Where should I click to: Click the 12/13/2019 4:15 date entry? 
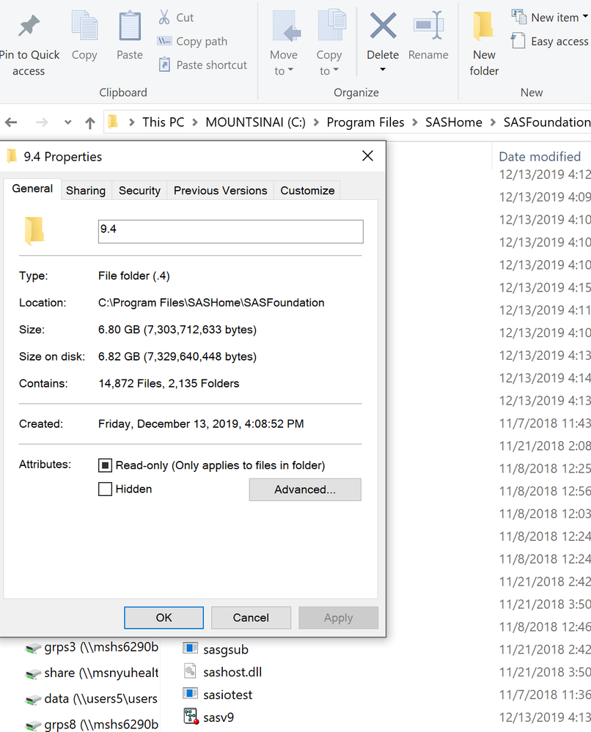point(545,287)
